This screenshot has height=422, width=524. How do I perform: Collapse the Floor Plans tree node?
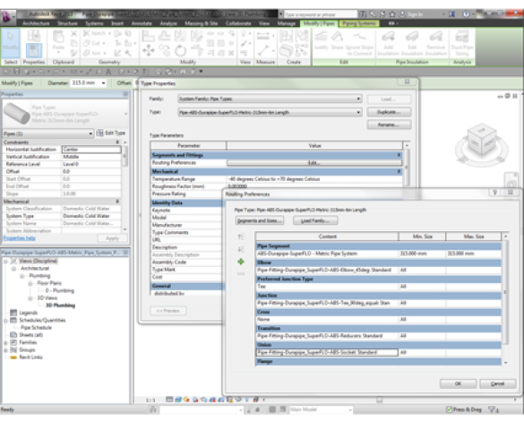pos(30,283)
